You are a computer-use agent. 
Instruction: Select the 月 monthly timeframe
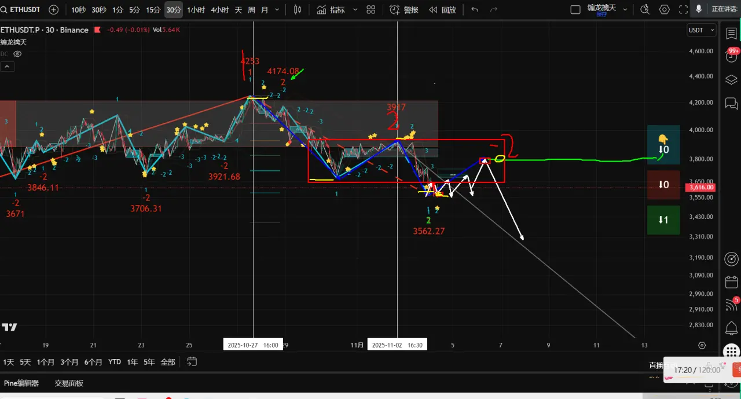pyautogui.click(x=265, y=10)
